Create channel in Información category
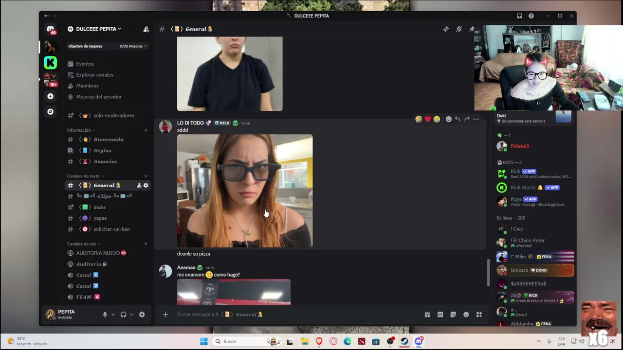The height and width of the screenshot is (350, 623). coord(146,130)
